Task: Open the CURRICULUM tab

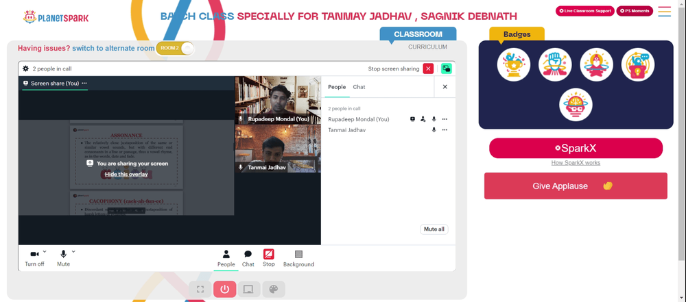Action: click(428, 47)
